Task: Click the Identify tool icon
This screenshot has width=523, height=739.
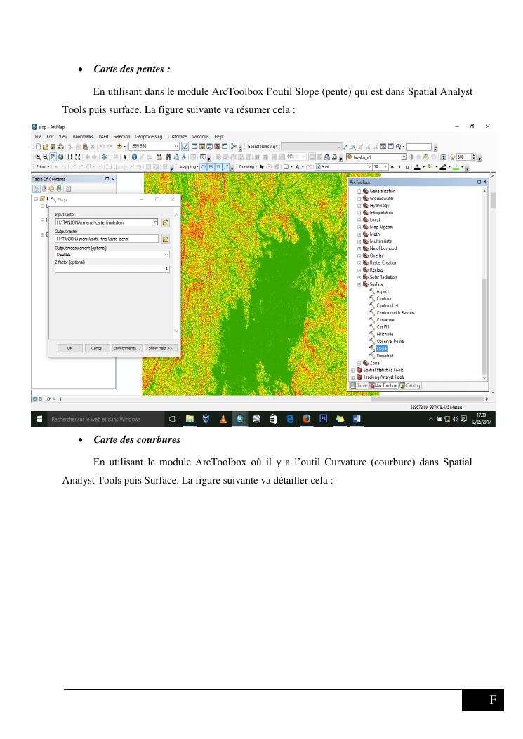Action: [134, 157]
